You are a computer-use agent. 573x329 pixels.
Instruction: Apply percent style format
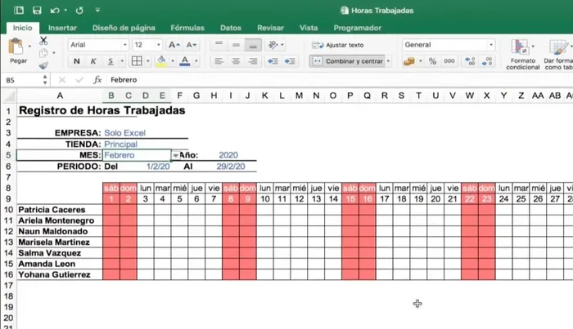click(433, 61)
